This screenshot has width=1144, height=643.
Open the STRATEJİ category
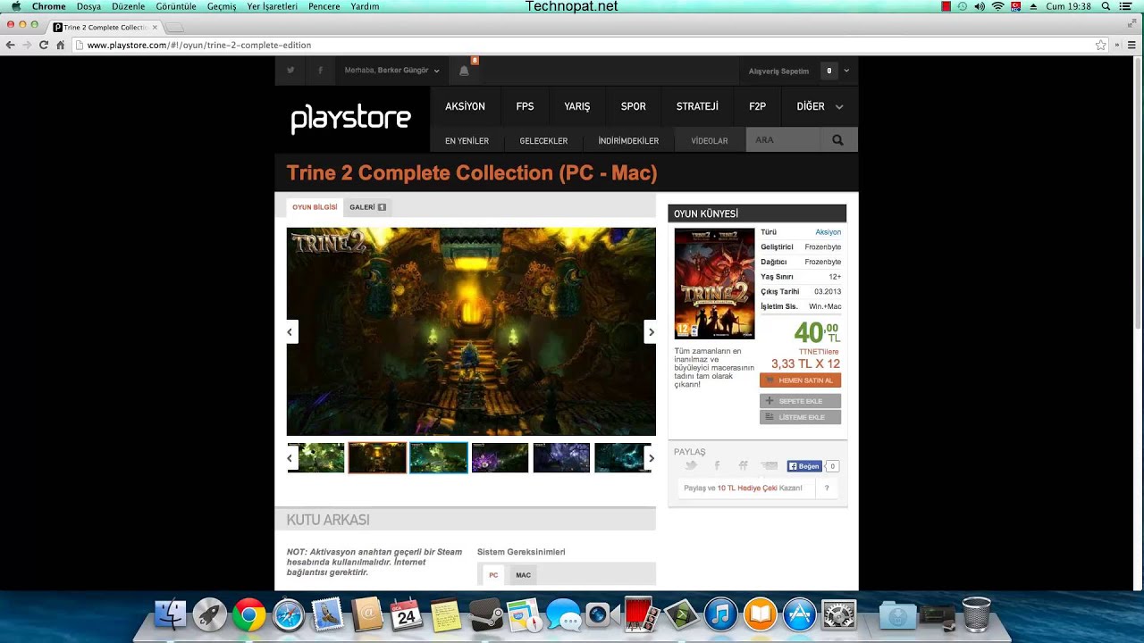pyautogui.click(x=697, y=106)
